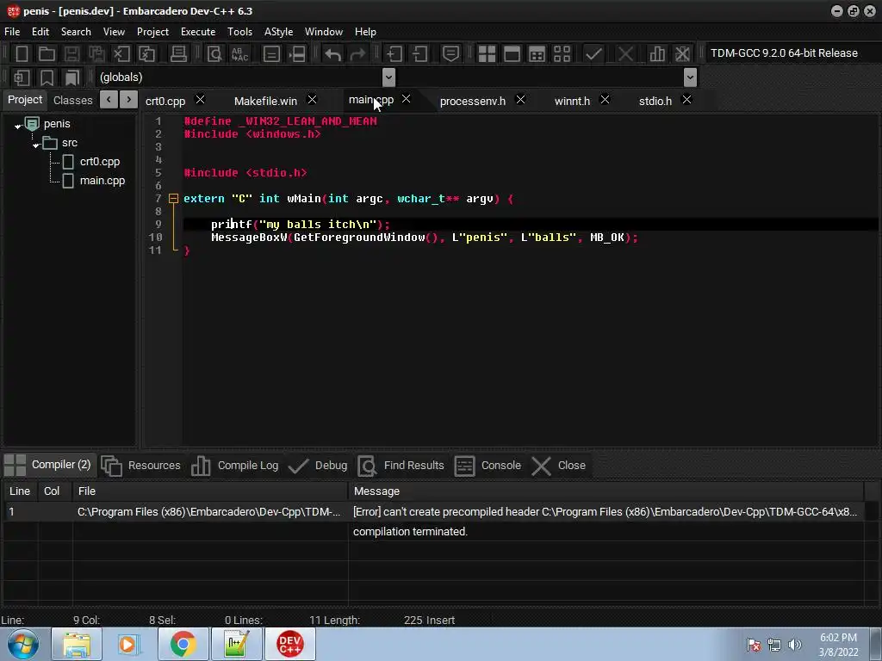Click the Rebuild All toolbar icon
882x661 pixels.
(x=562, y=54)
